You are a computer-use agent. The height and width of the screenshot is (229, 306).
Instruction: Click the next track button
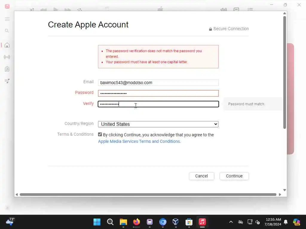pos(68,10)
